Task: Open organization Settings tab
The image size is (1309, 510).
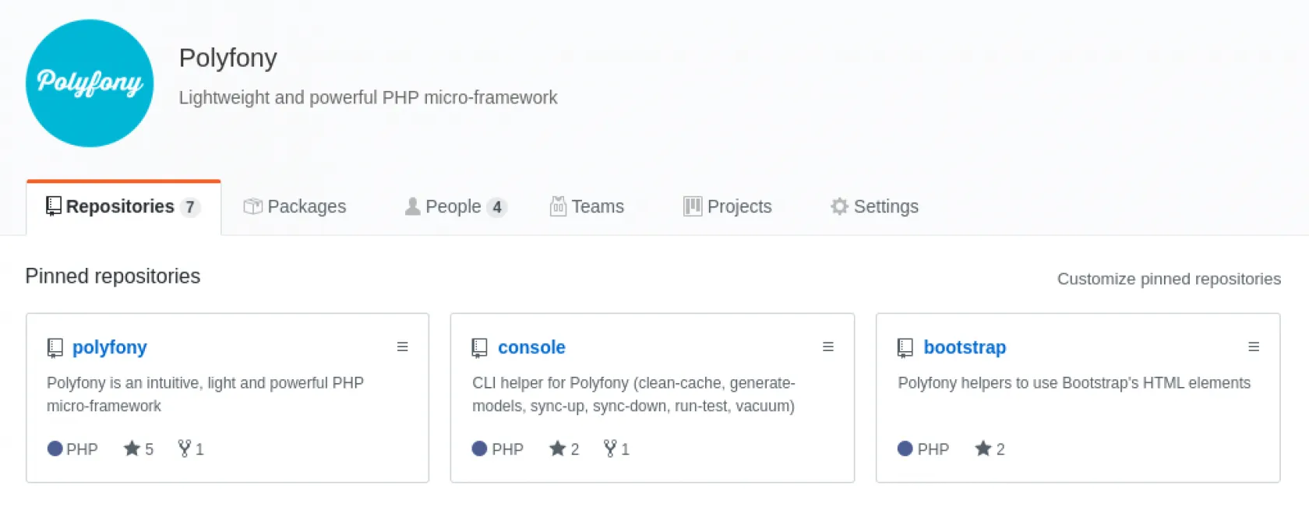Action: pos(874,206)
